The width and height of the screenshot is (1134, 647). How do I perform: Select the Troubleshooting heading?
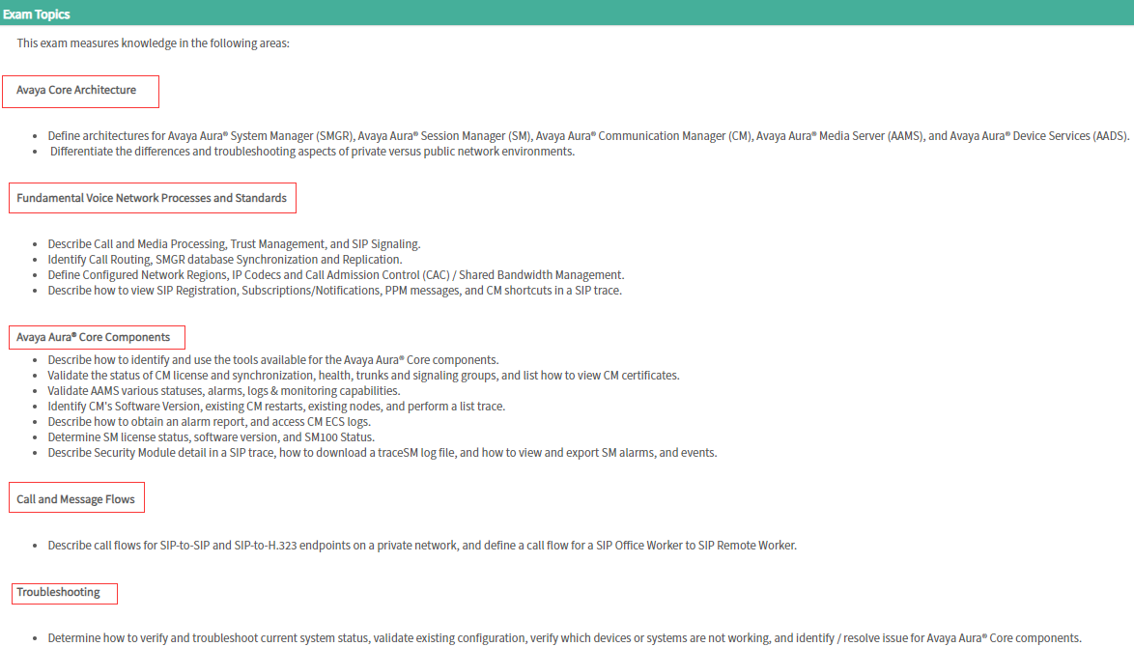pyautogui.click(x=58, y=592)
